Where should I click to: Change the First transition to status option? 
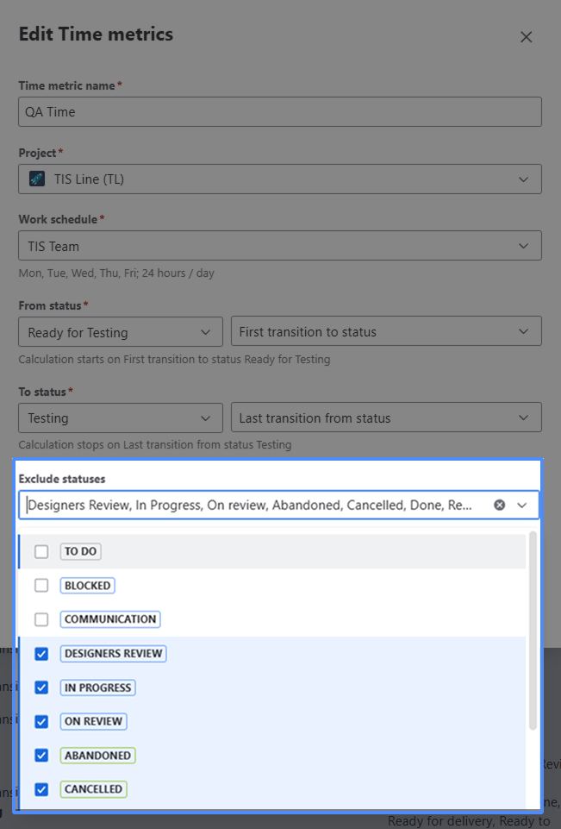[x=385, y=332]
